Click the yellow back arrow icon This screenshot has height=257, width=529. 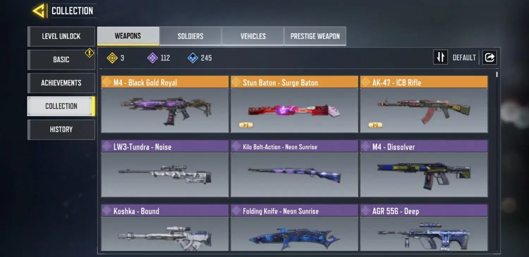coord(39,11)
